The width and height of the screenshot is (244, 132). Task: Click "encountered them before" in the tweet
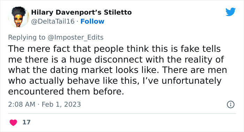pos(66,91)
